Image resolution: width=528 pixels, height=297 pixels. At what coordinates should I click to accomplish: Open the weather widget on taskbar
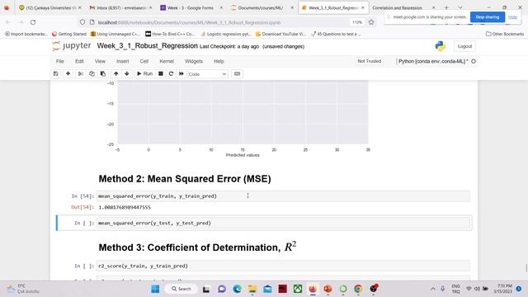[23, 289]
